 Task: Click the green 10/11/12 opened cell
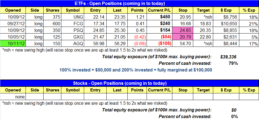pyautogui.click(x=13, y=43)
